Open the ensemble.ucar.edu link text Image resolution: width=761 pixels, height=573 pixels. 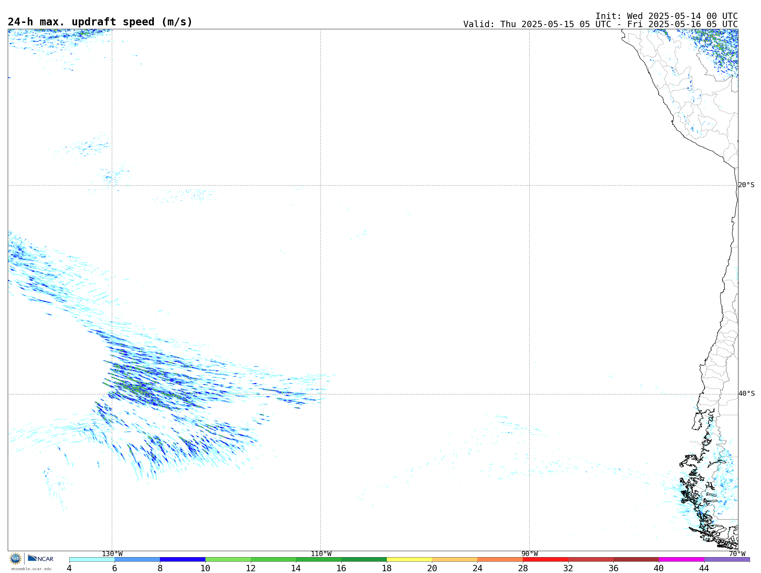pyautogui.click(x=31, y=569)
